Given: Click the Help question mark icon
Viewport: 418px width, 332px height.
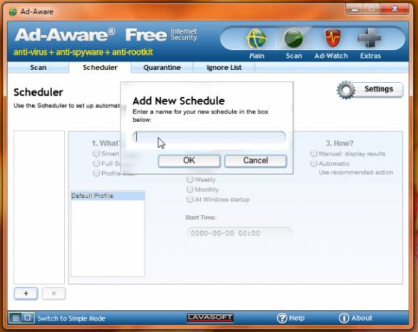Looking at the screenshot, I should coord(282,318).
